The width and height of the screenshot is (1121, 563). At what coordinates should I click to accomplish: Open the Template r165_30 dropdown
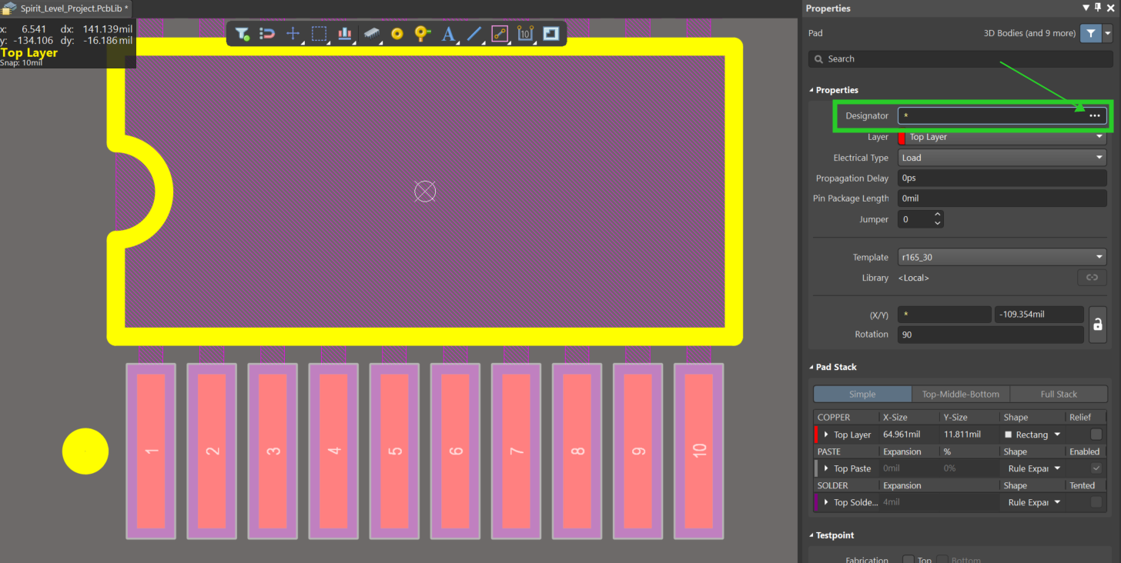pos(1002,258)
